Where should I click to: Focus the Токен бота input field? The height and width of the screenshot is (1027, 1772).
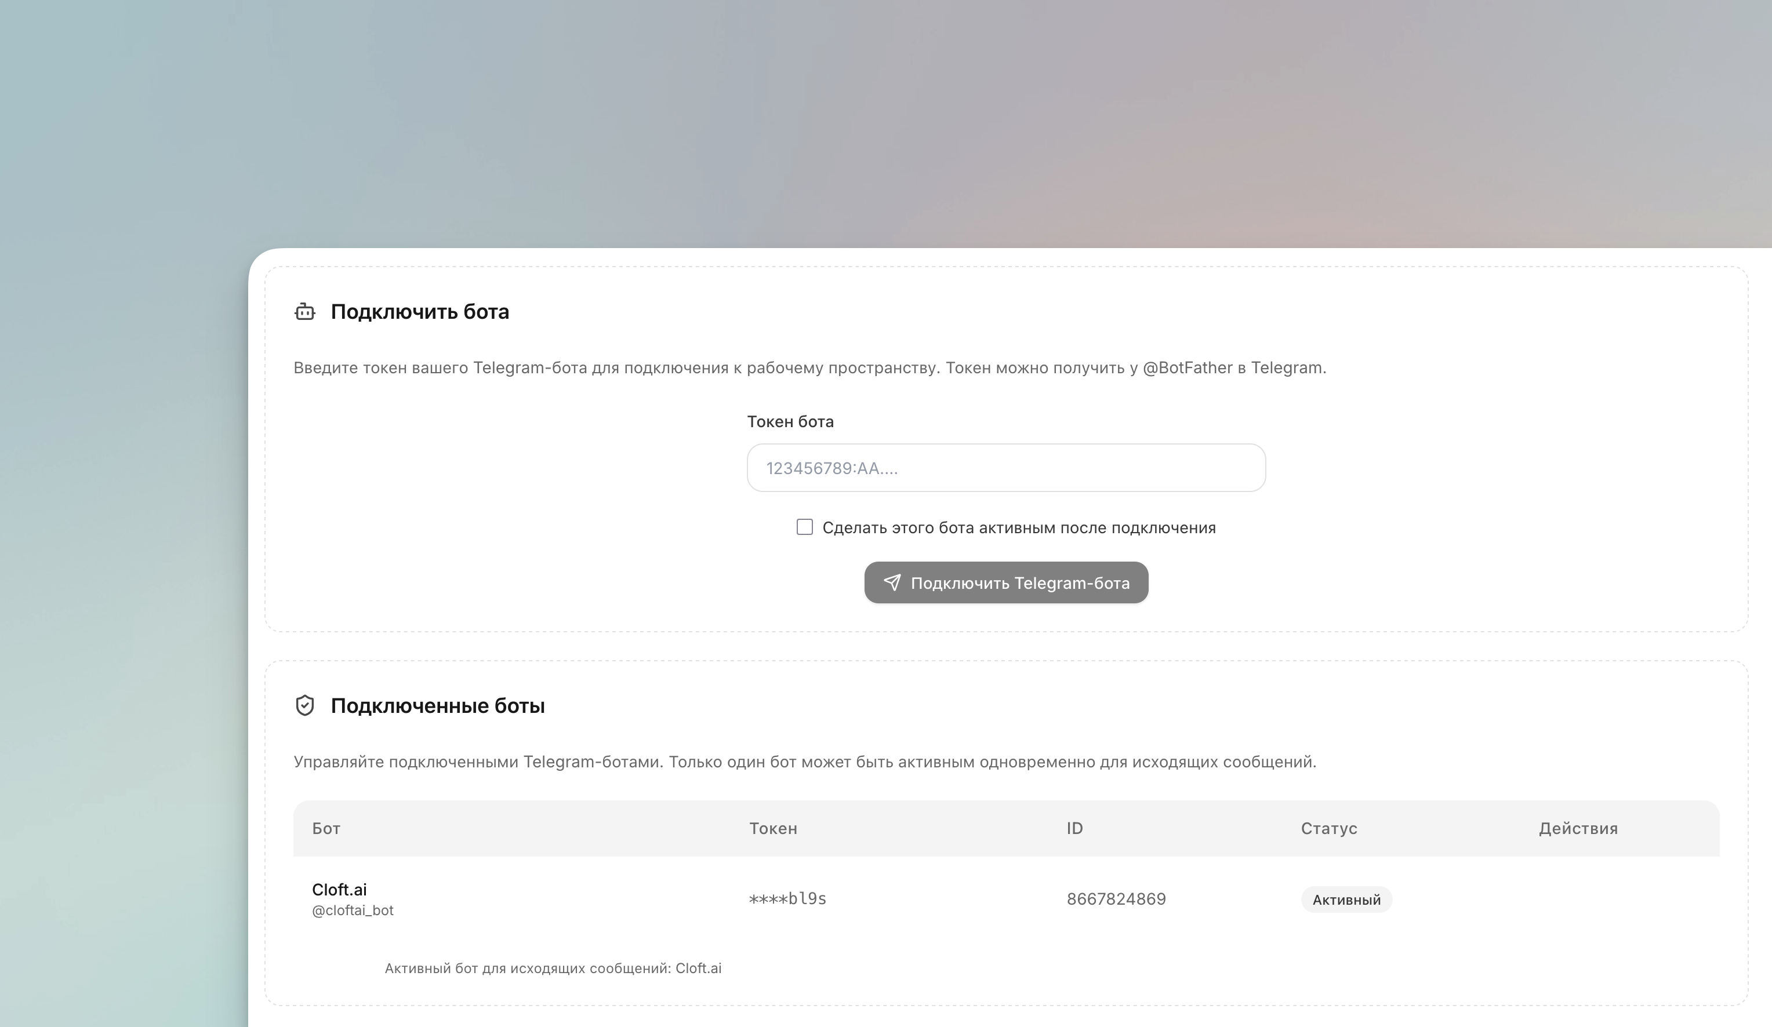point(1006,468)
